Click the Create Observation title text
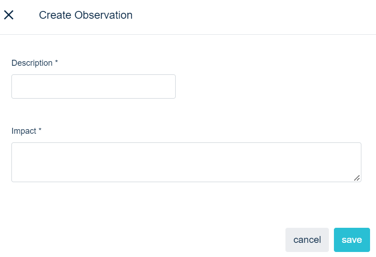 click(x=86, y=15)
